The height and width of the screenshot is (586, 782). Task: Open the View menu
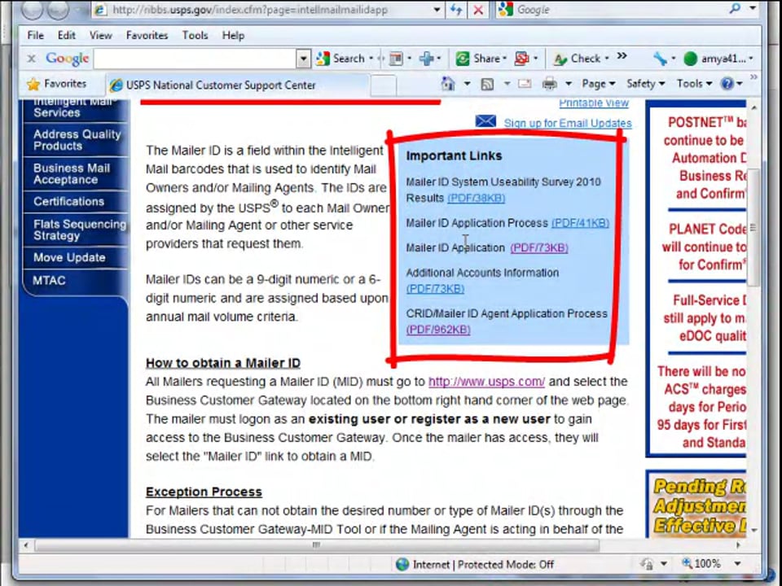[x=101, y=35]
